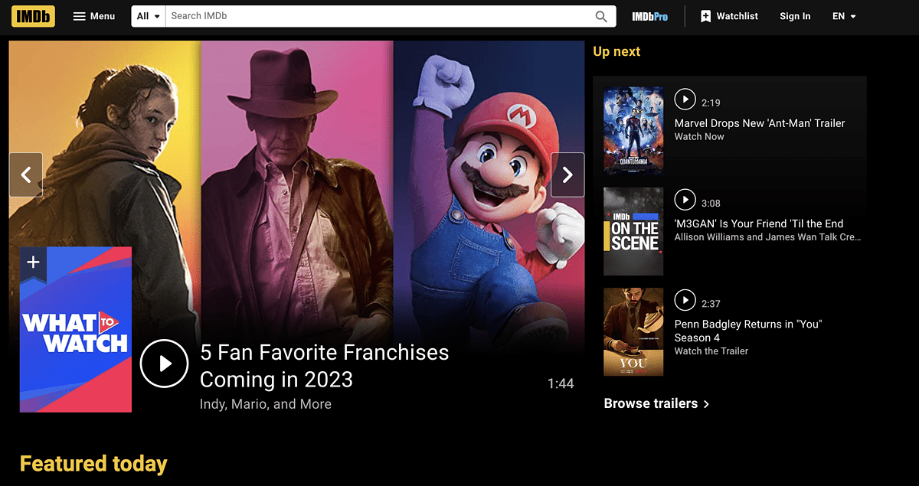Visit the IMDbPro link
The width and height of the screenshot is (919, 486).
click(650, 16)
